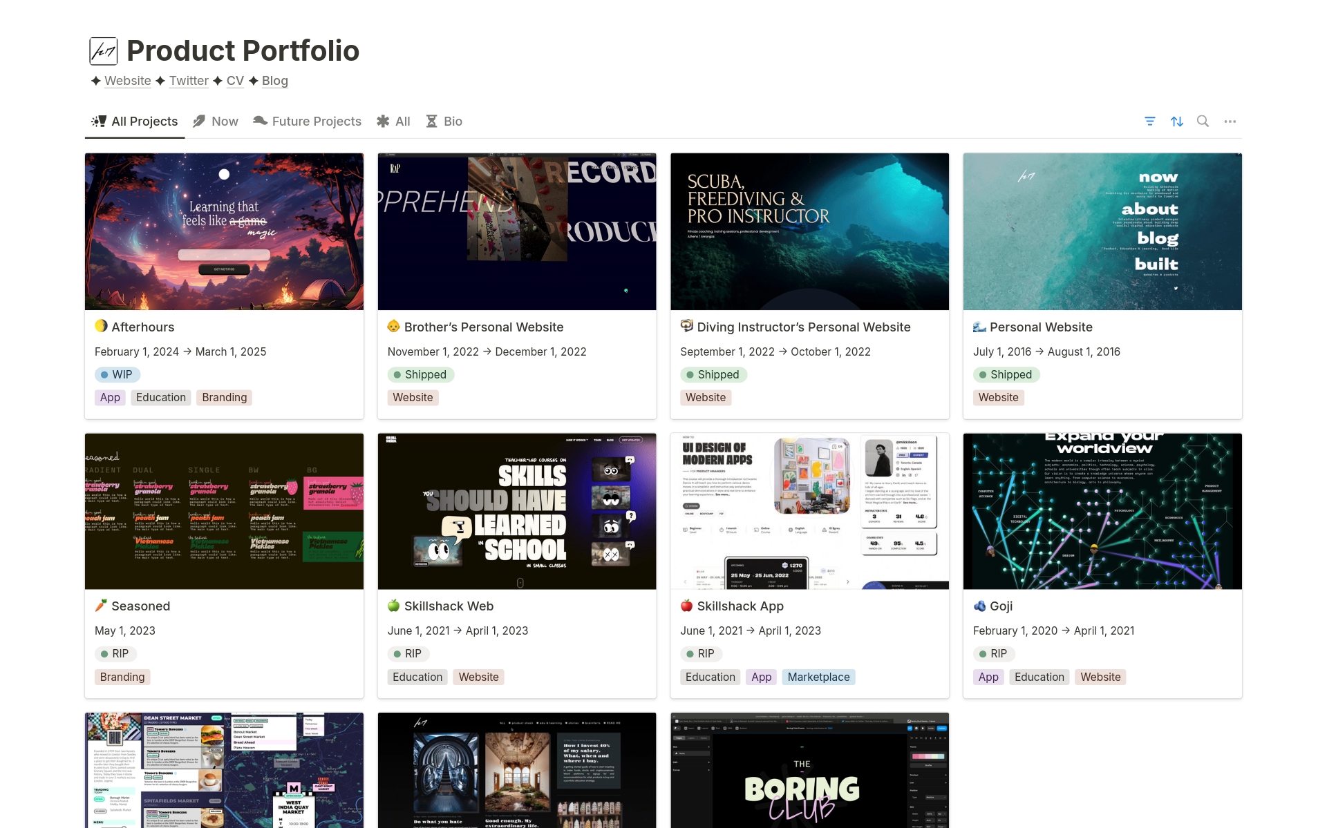Click the page icon beside Product Portfolio title
The image size is (1327, 828).
tap(103, 50)
